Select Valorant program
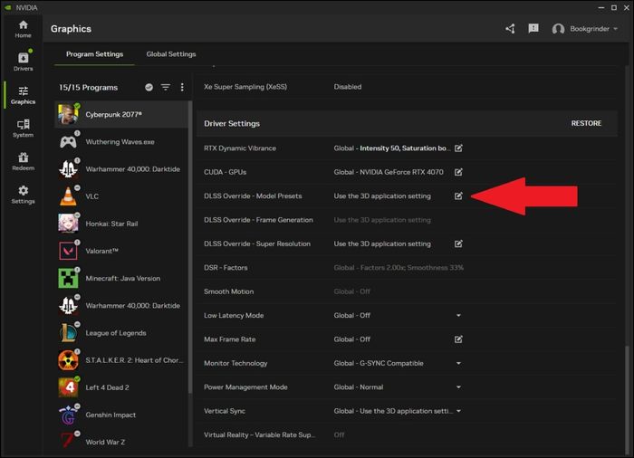Viewport: 634px width, 458px height. pos(120,251)
